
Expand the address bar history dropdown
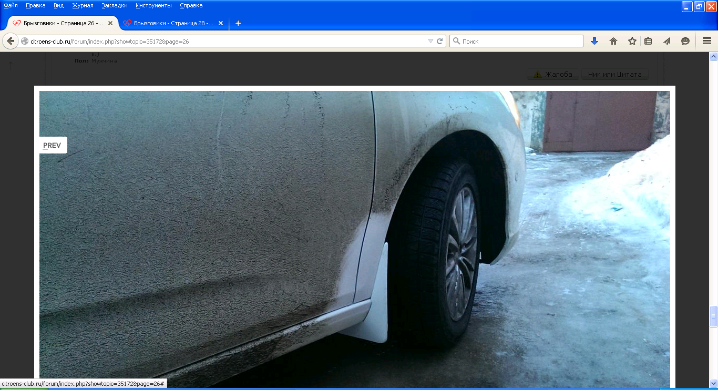click(x=430, y=41)
